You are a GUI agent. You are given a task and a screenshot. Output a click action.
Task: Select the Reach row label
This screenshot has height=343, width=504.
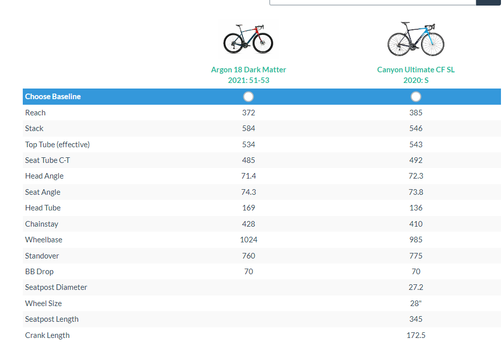pos(35,113)
